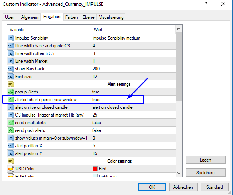Screen dimensions: 233x195
Task: Click icon beside Font size
Action: point(11,77)
